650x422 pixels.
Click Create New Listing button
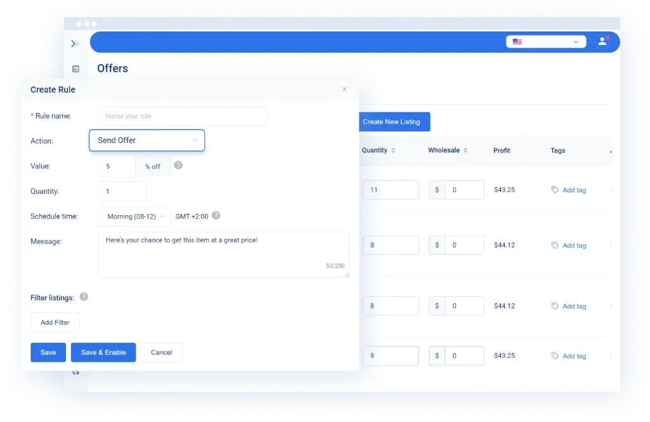(391, 122)
